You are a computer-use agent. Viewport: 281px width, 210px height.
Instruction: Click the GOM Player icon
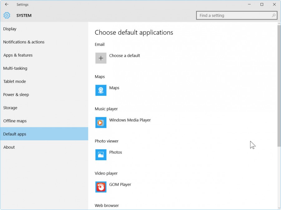(x=101, y=187)
